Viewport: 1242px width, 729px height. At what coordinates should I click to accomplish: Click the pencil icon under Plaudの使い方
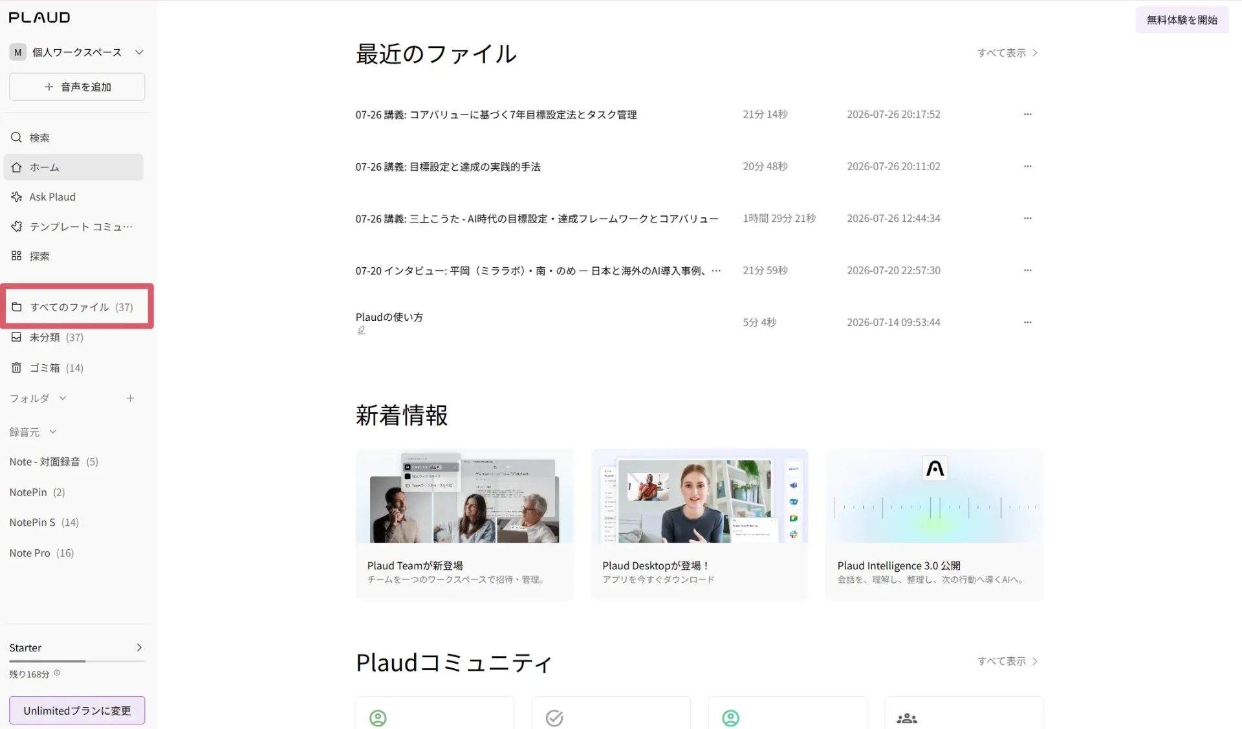362,330
